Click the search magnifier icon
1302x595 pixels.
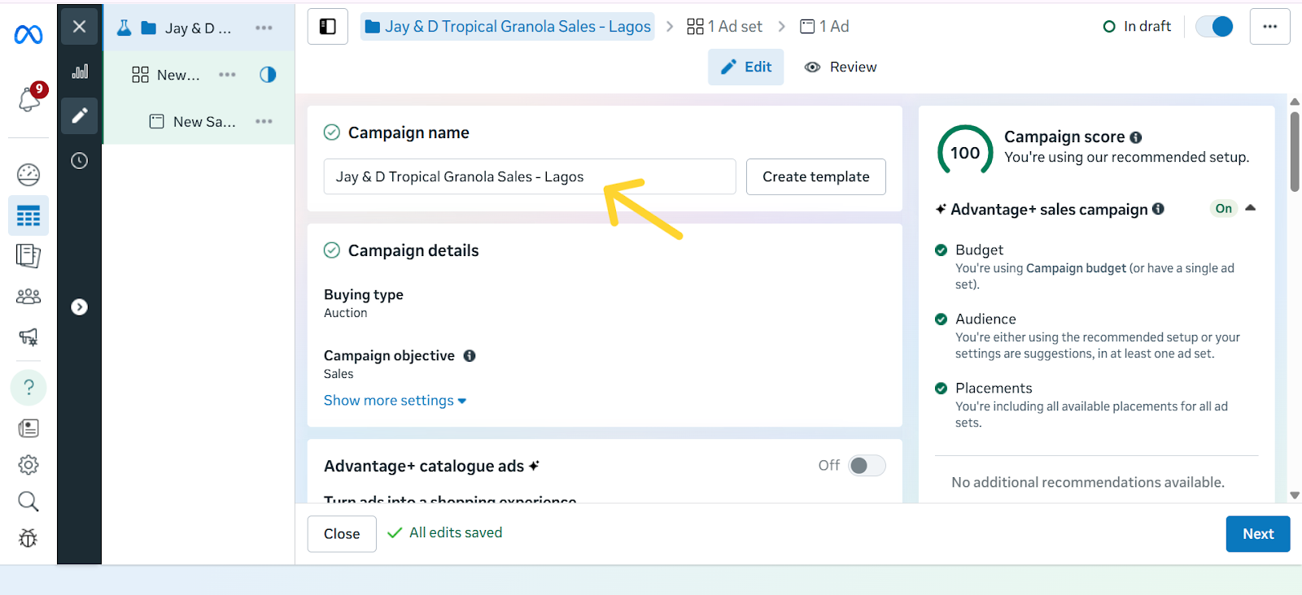(28, 502)
